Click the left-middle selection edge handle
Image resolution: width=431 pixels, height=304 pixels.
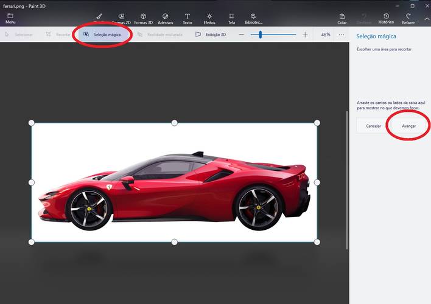(32, 182)
